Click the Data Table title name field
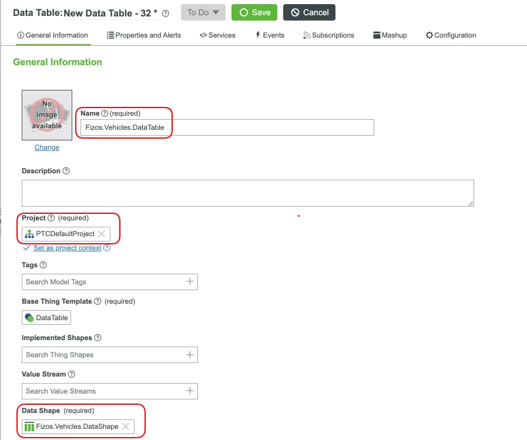The height and width of the screenshot is (440, 527). 111,13
